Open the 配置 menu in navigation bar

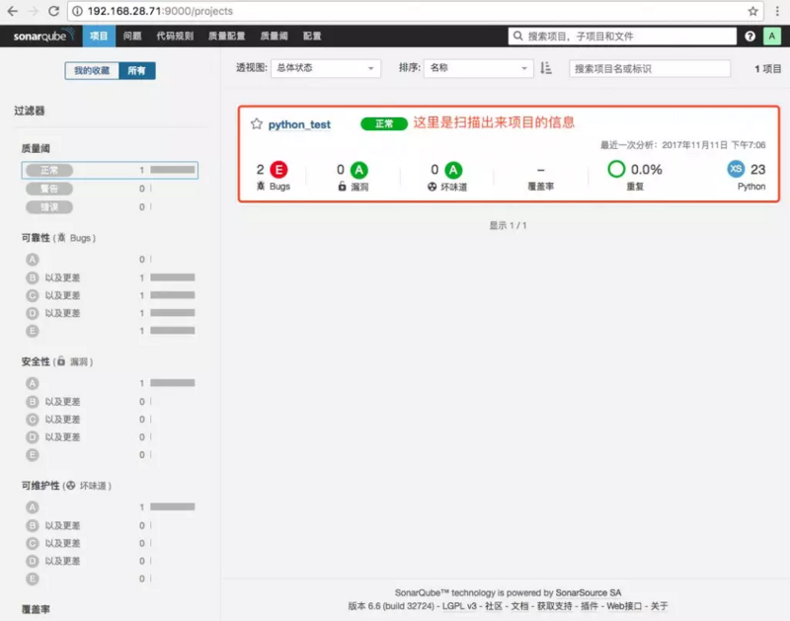click(311, 36)
